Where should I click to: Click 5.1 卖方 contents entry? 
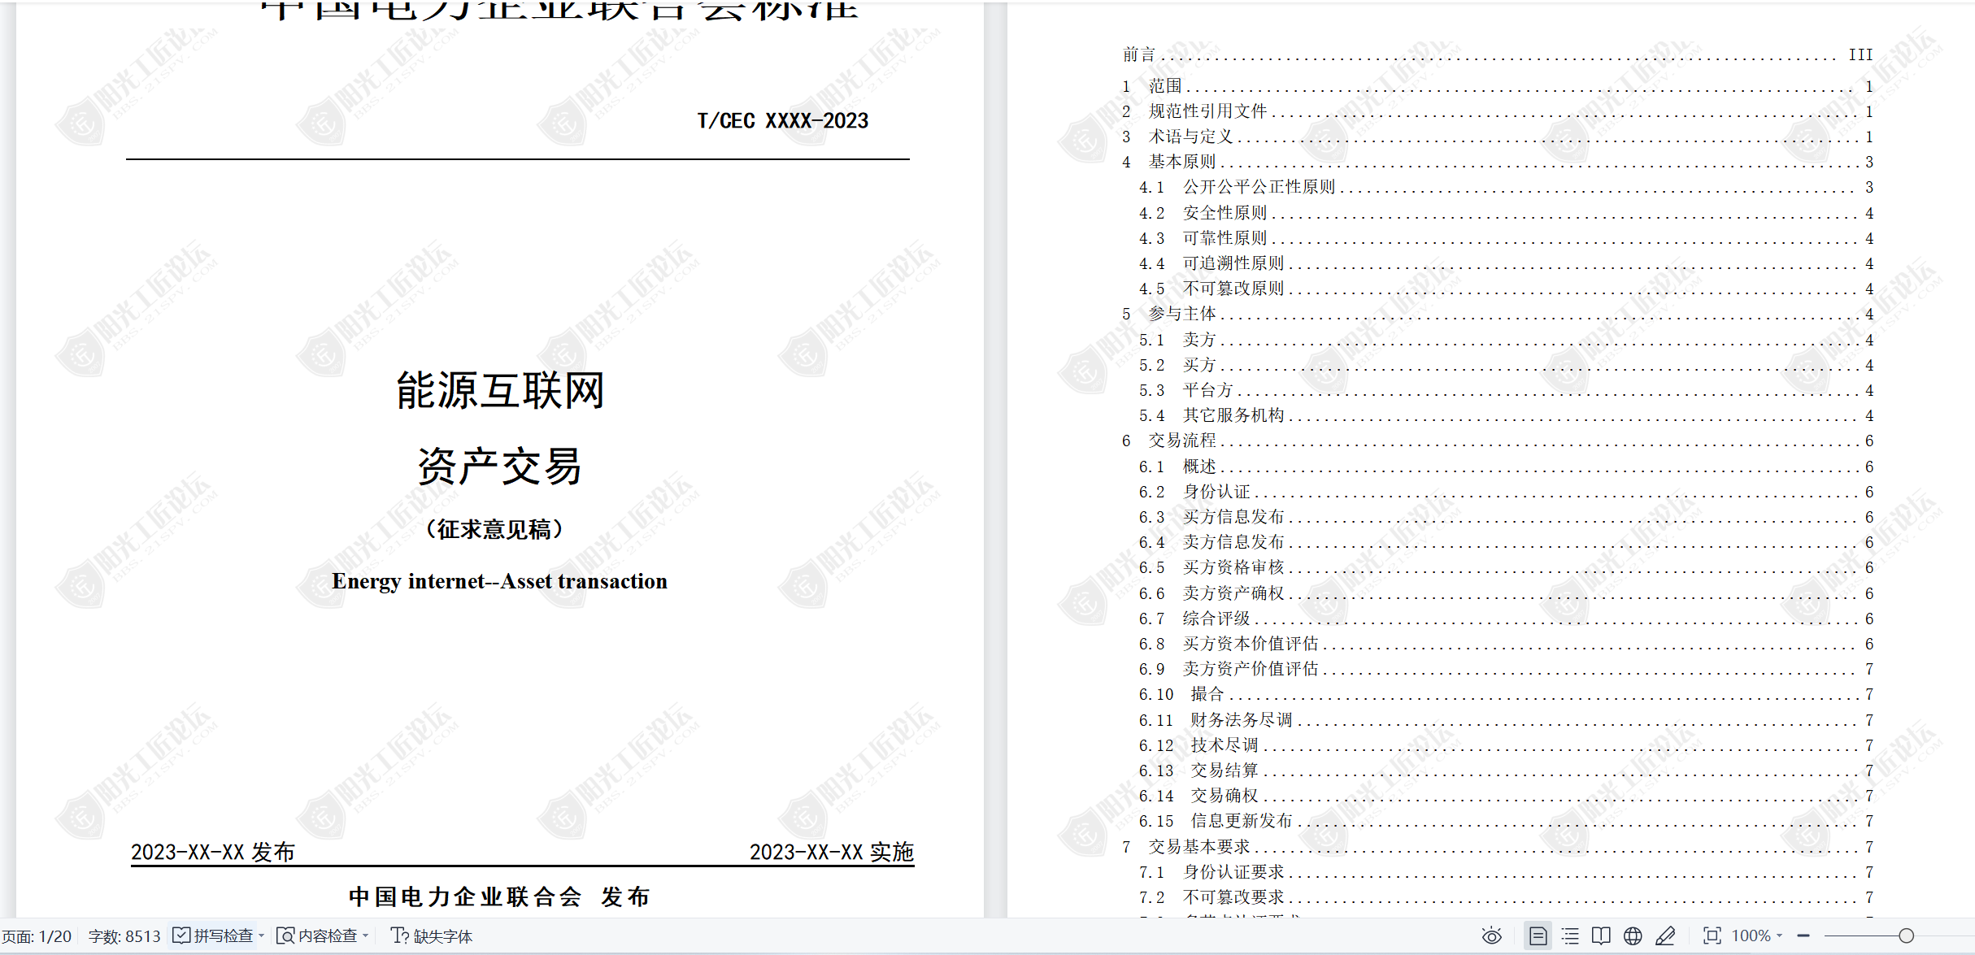point(1506,340)
